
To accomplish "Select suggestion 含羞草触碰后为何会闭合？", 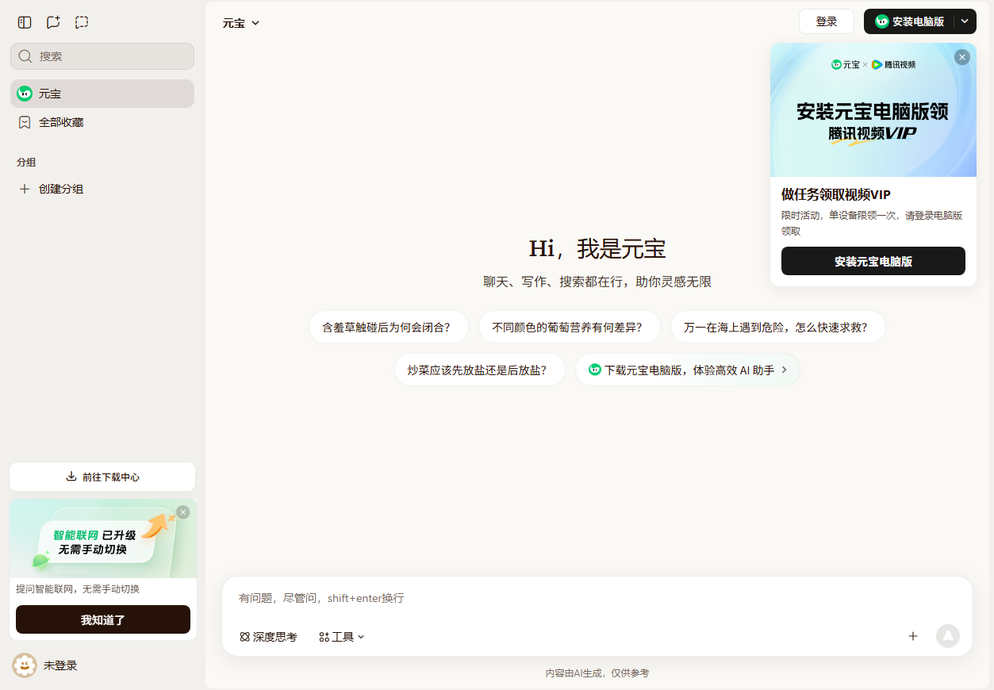I will pyautogui.click(x=389, y=327).
